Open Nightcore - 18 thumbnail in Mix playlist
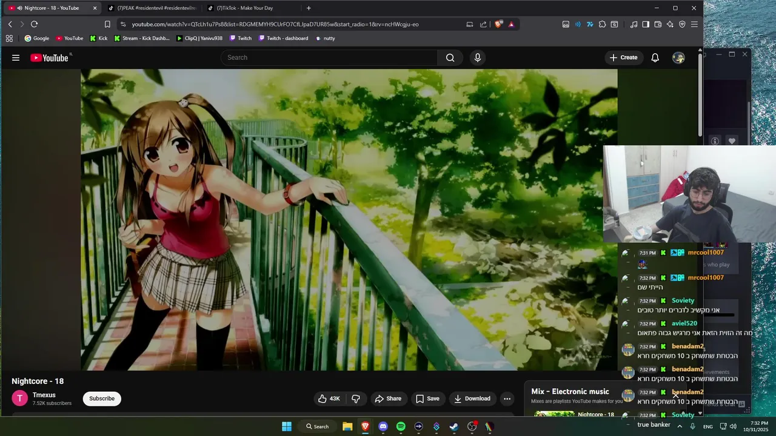 tap(554, 415)
